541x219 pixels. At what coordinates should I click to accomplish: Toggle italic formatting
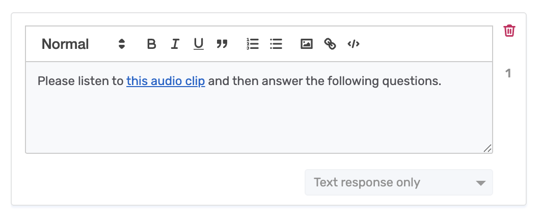(x=175, y=44)
